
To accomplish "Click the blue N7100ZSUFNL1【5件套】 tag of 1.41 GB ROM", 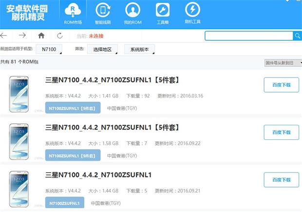I will pyautogui.click(x=73, y=108).
